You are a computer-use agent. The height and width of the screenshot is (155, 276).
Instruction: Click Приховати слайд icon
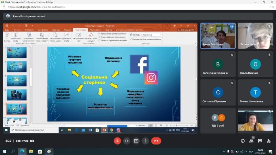(x=66, y=37)
